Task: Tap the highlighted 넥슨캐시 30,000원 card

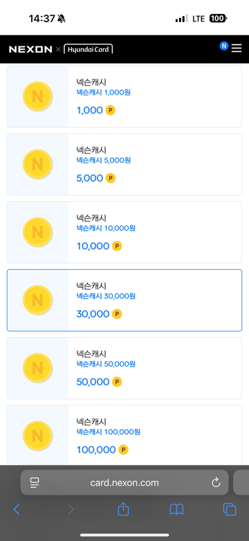Action: 124,300
